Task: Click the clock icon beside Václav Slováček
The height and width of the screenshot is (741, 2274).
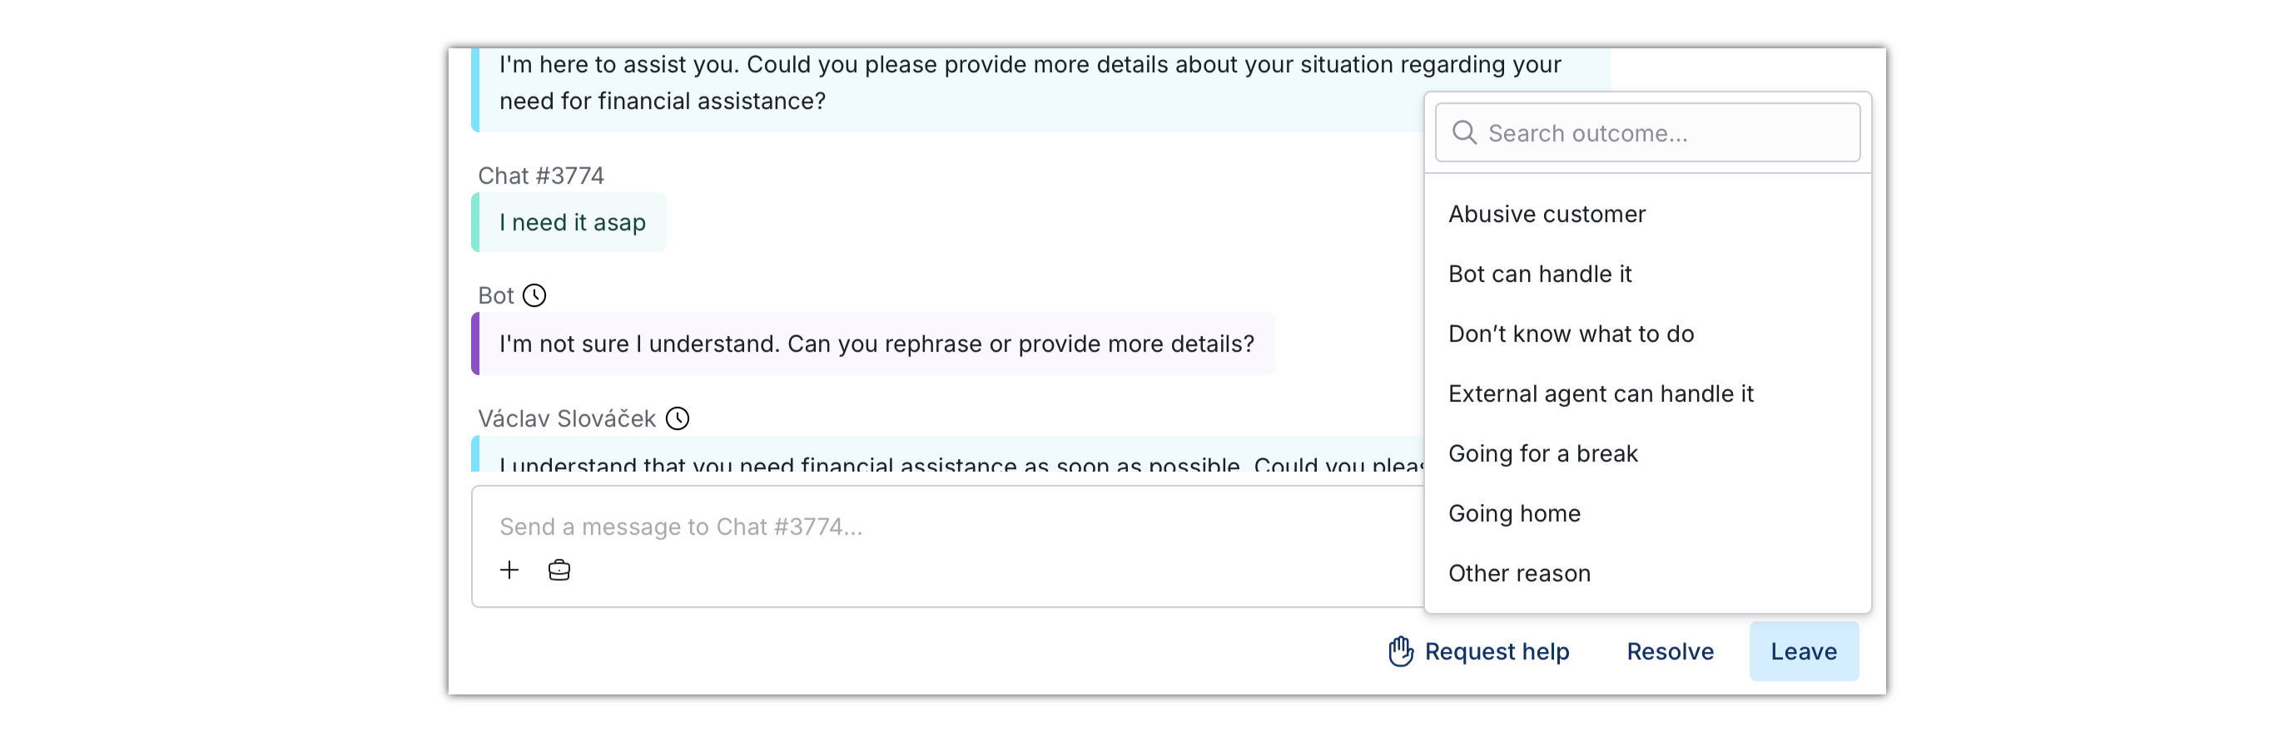Action: [677, 418]
